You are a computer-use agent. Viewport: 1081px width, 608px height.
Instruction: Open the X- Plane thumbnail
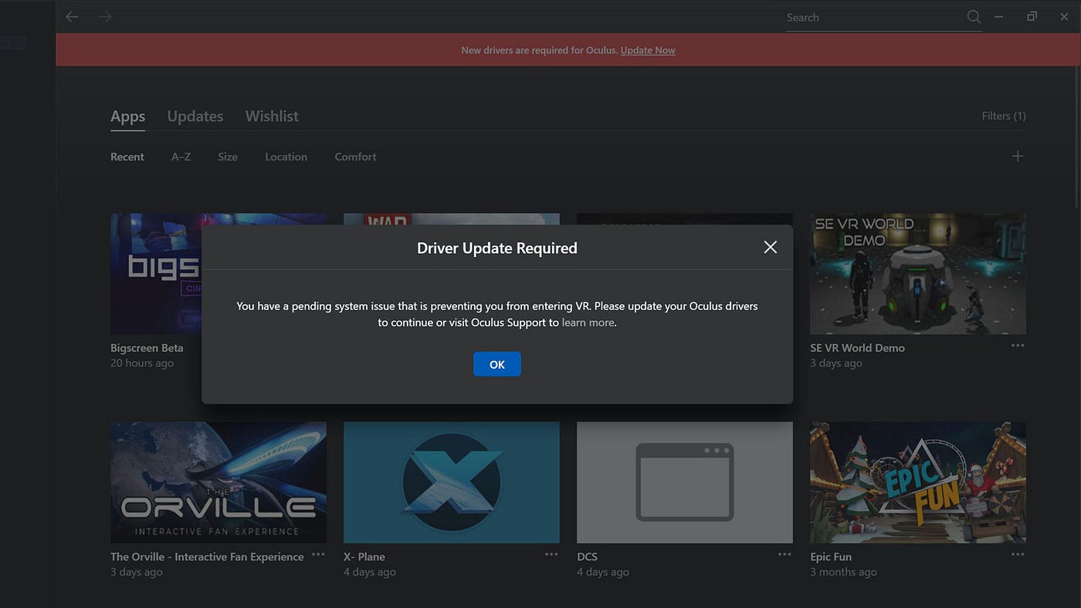[x=452, y=482]
